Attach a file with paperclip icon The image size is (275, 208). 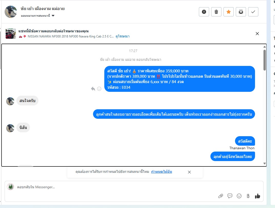click(x=221, y=196)
